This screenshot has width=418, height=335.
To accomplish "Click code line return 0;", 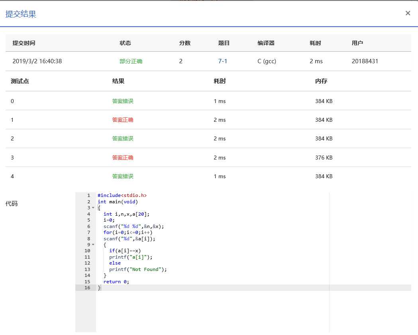I will [x=116, y=282].
